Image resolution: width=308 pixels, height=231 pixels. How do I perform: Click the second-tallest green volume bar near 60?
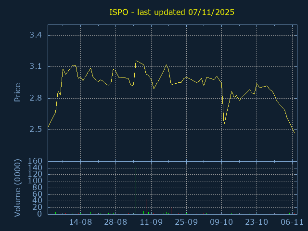coord(161,204)
